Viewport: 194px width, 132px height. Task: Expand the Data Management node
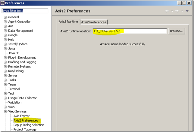pyautogui.click(x=5, y=31)
